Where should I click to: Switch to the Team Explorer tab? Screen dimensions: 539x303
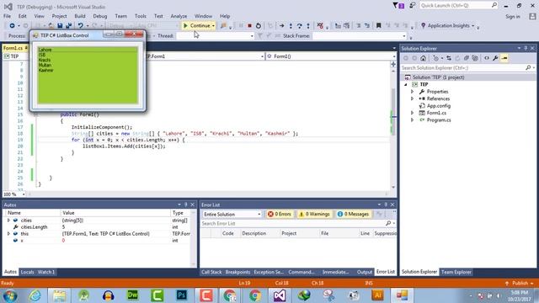456,272
